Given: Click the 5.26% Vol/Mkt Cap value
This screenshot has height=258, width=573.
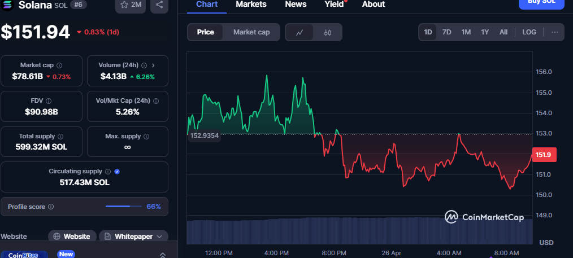Looking at the screenshot, I should [128, 112].
